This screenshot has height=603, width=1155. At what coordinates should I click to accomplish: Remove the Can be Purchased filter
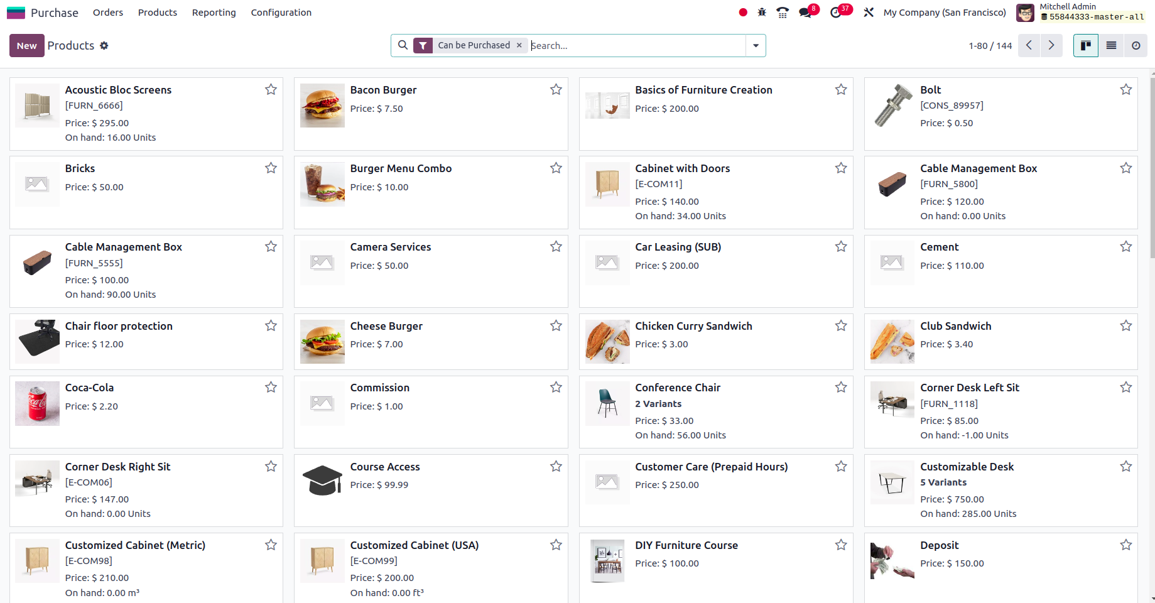(519, 45)
